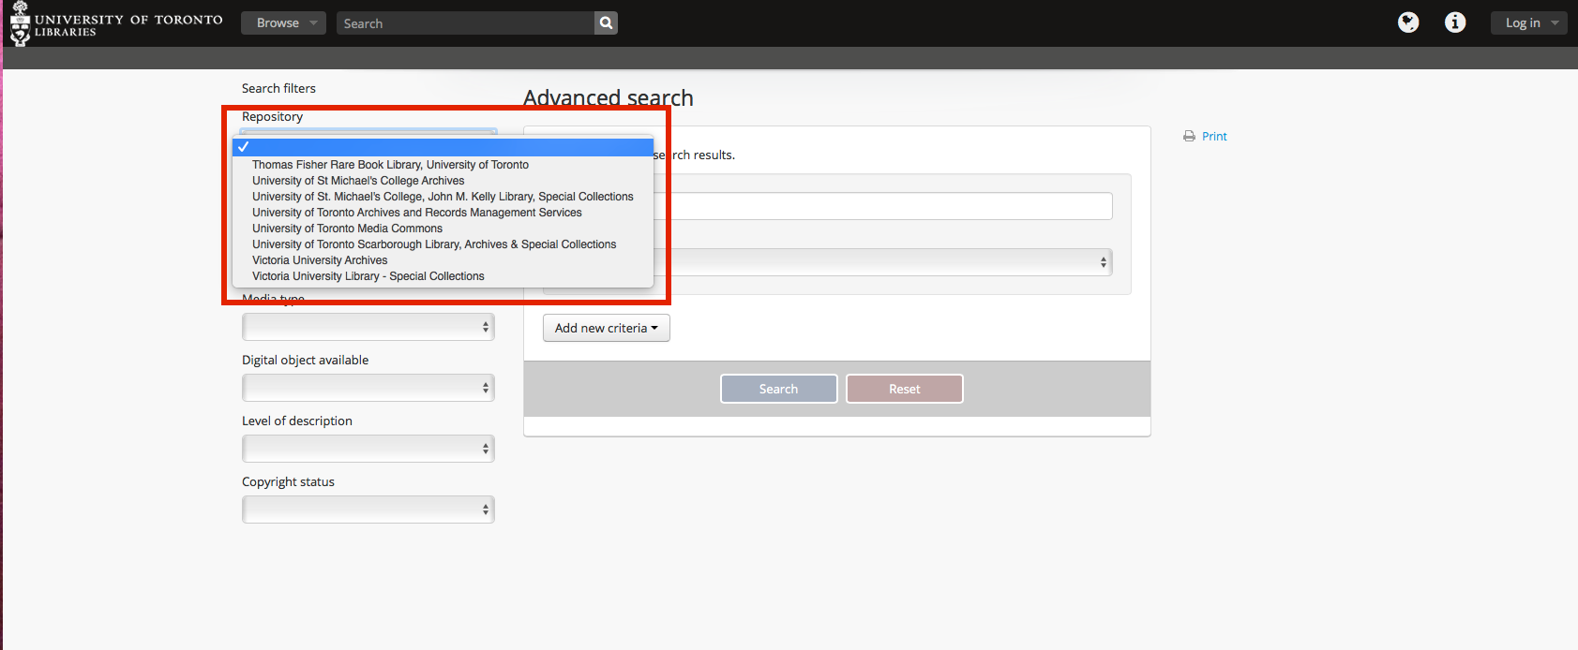This screenshot has width=1578, height=650.
Task: Click the magnifier search icon button
Action: 607,23
